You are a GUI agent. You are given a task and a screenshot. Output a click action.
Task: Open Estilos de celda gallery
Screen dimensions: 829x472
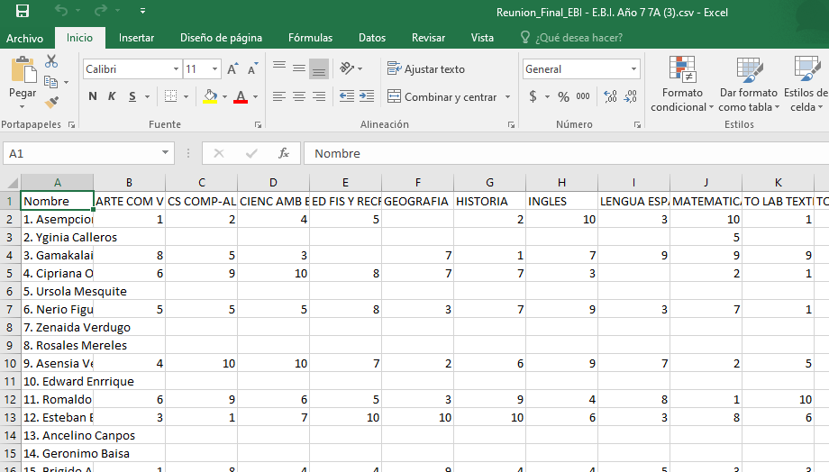806,84
